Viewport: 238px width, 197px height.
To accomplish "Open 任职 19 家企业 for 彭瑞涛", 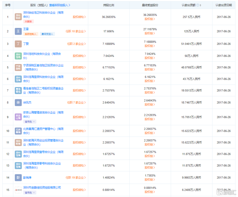I will click(76, 177).
